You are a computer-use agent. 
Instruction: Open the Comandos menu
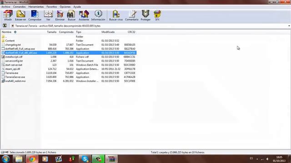click(19, 7)
